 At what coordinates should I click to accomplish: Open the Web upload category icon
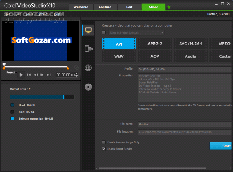tap(88, 68)
